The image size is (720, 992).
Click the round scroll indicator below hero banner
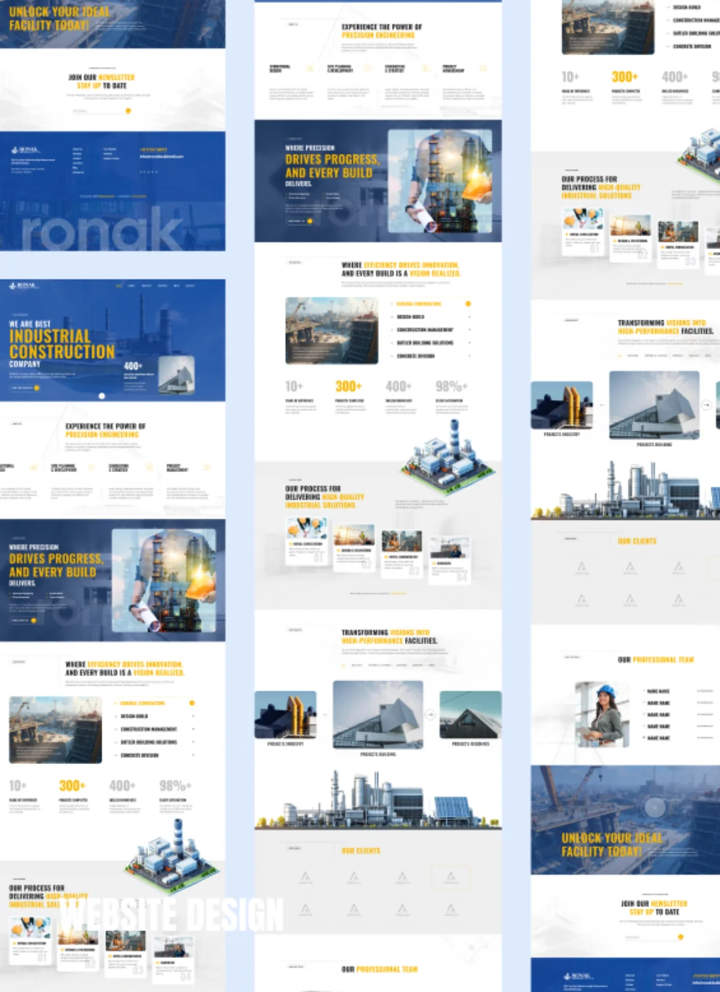click(102, 396)
